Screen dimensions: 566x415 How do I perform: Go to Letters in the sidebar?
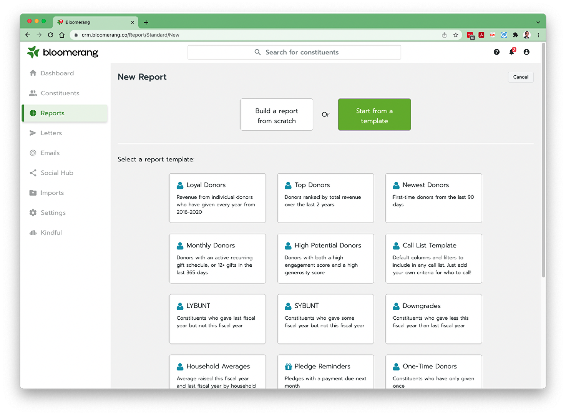tap(51, 133)
